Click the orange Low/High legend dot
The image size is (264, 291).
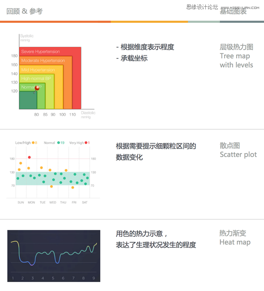pyautogui.click(x=33, y=143)
